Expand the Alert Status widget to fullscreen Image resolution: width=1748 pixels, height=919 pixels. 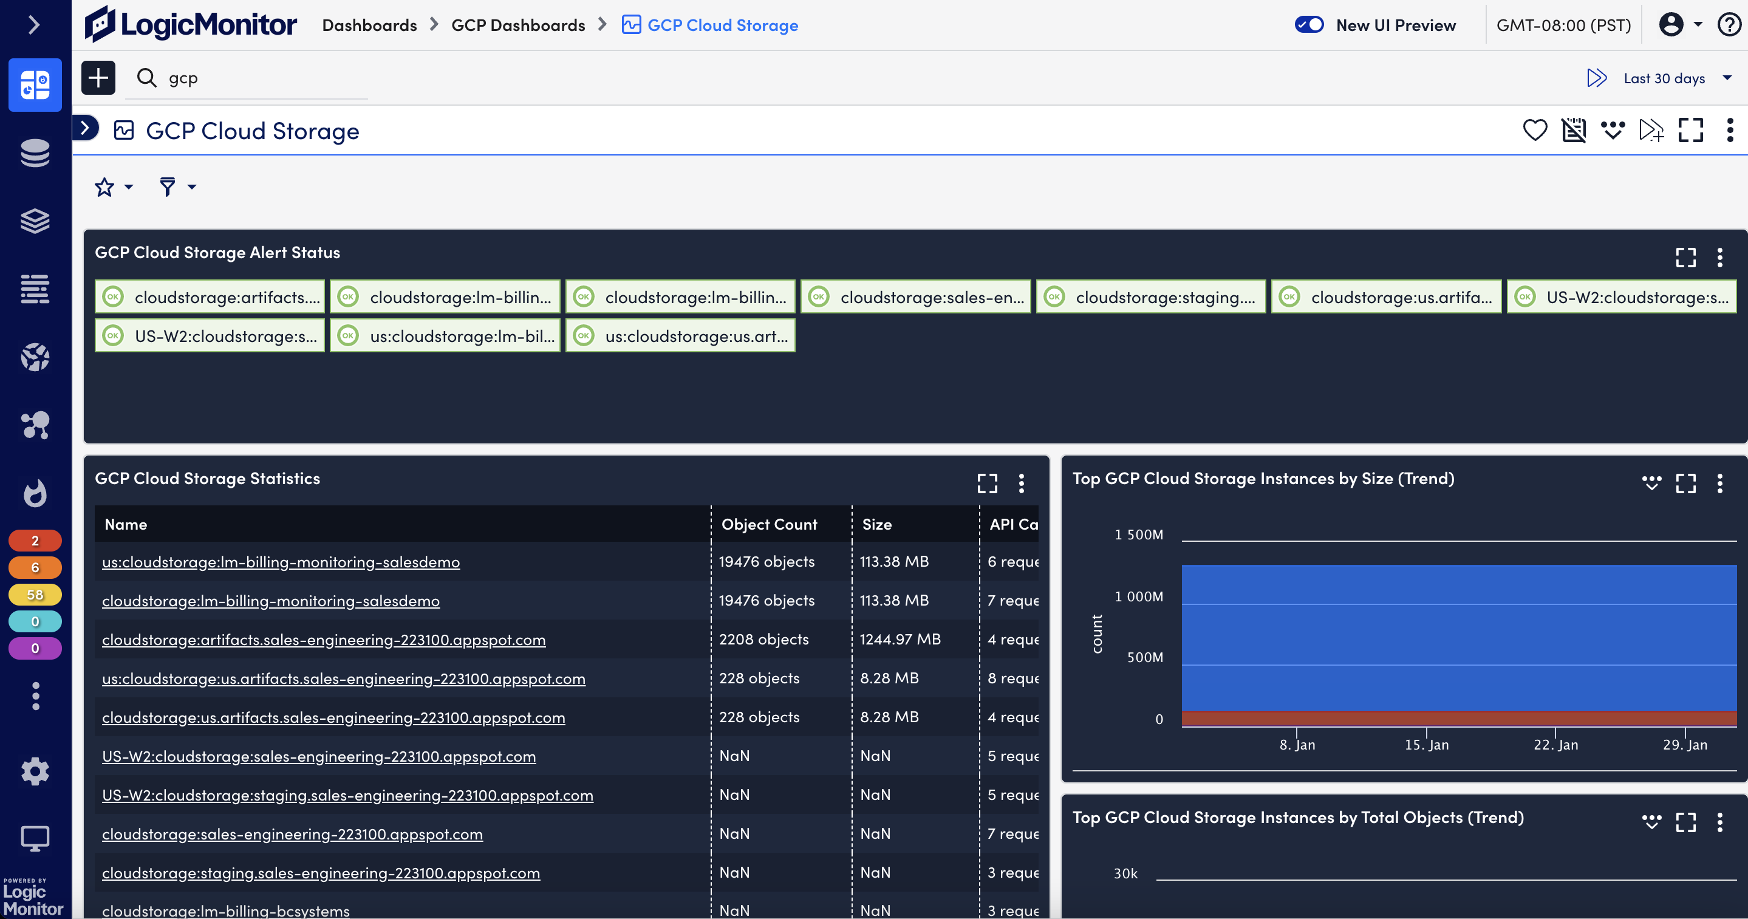tap(1685, 258)
